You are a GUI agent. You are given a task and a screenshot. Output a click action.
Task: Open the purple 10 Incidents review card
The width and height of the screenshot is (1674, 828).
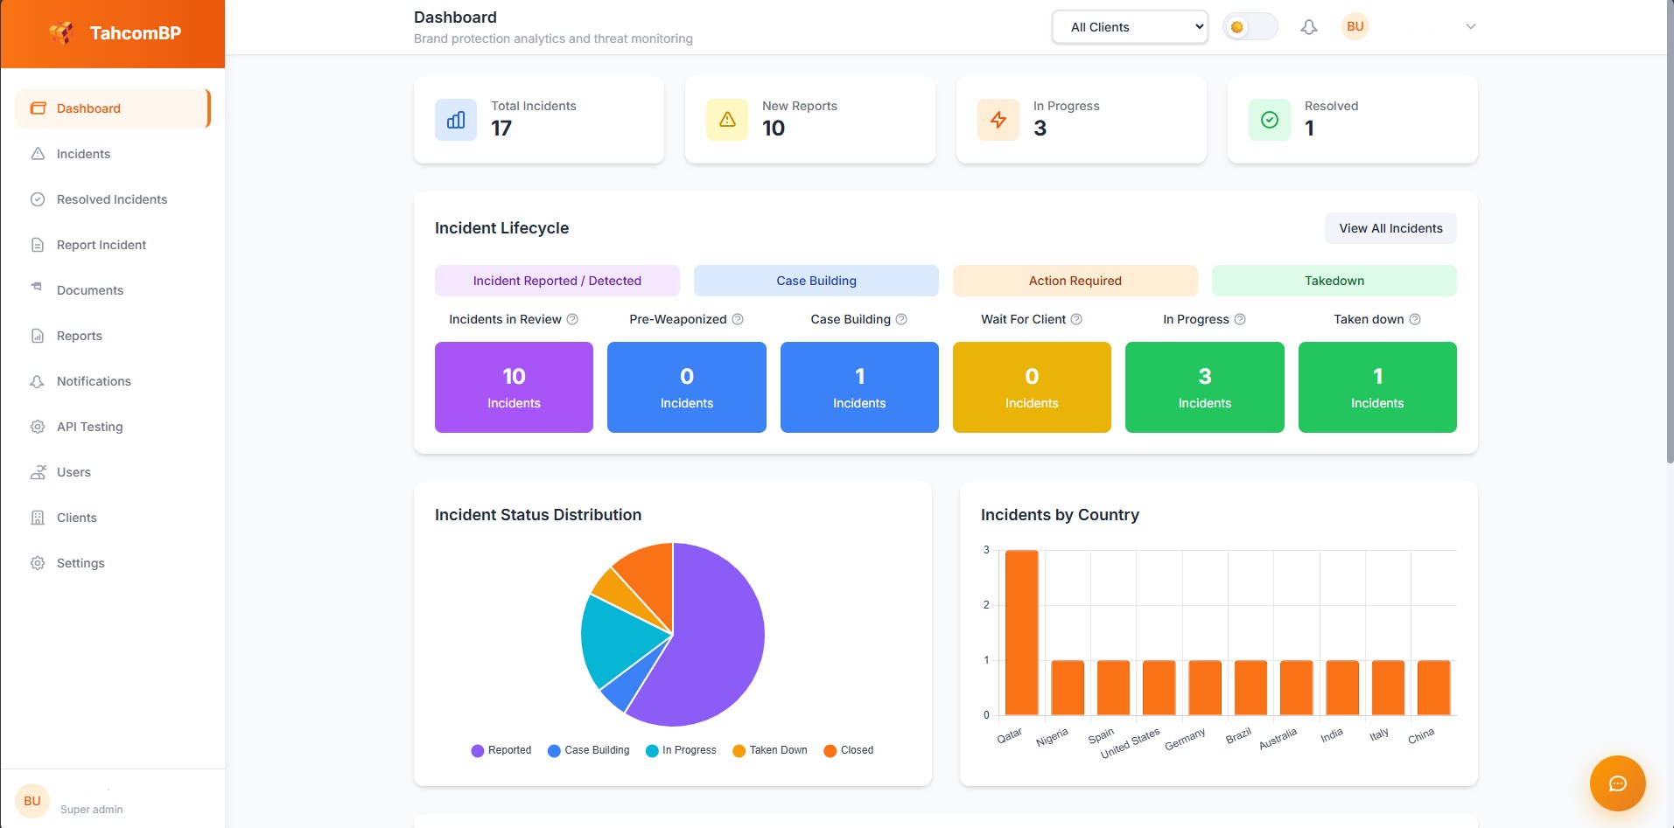(514, 387)
